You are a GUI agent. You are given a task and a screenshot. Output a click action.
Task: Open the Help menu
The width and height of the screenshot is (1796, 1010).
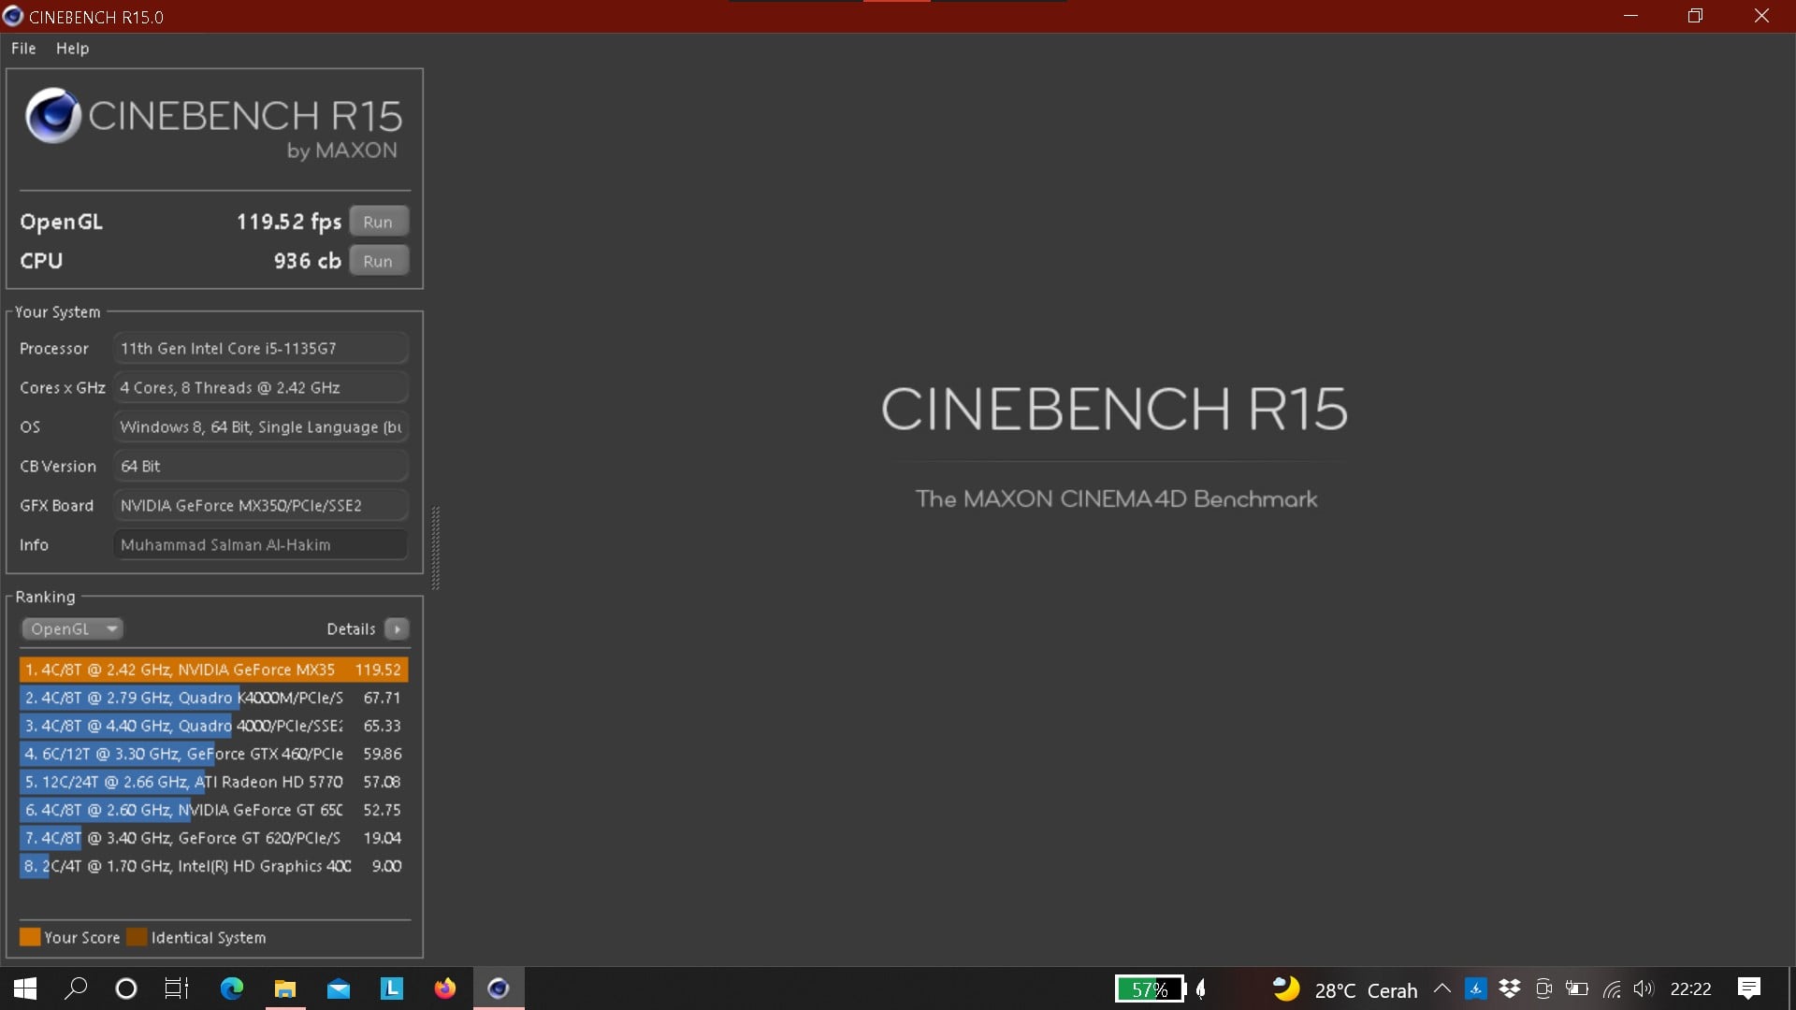(x=72, y=49)
